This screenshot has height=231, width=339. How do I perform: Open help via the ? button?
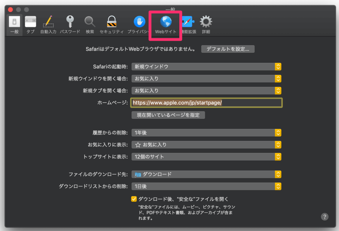(x=325, y=217)
